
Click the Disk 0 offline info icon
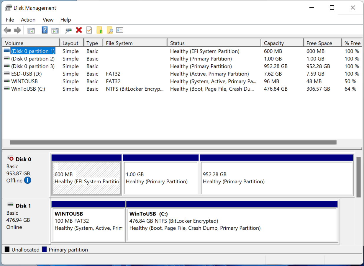pyautogui.click(x=27, y=180)
